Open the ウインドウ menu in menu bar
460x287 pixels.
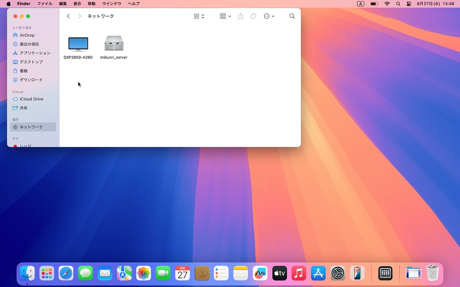point(112,4)
